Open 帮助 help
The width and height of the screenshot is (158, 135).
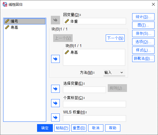point(113,128)
